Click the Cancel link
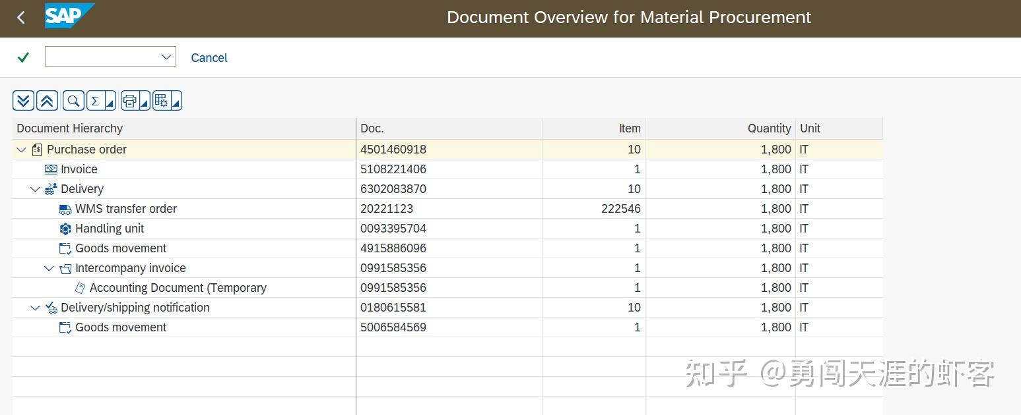 point(209,58)
